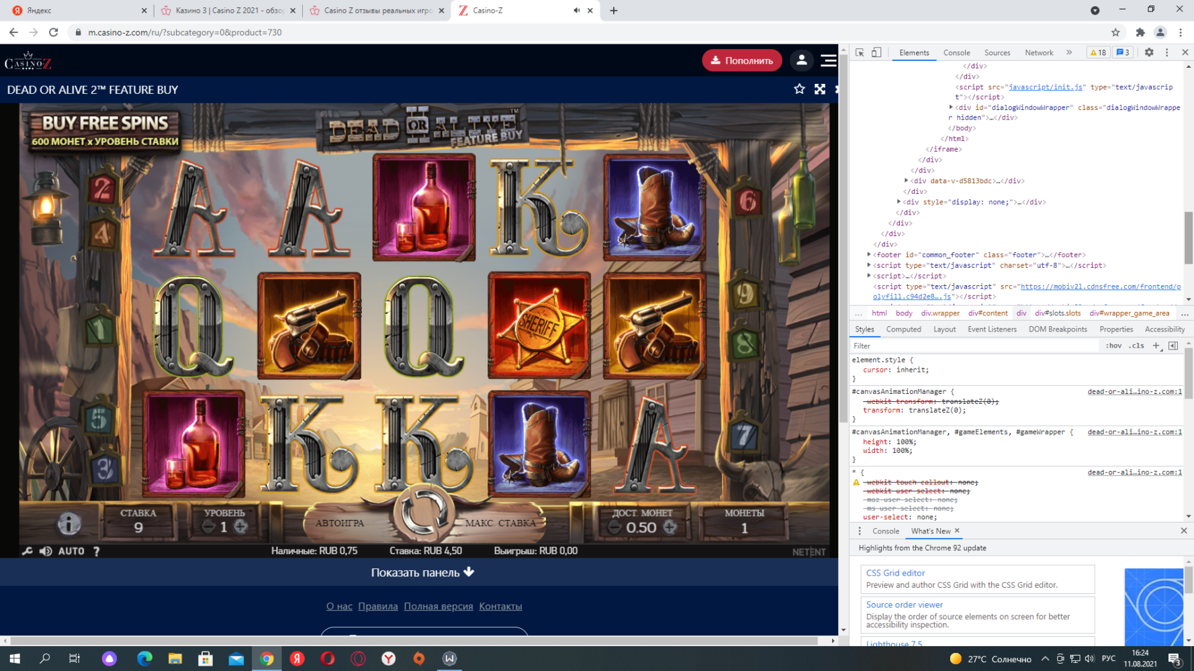
Task: Open game help question mark icon
Action: 97,551
